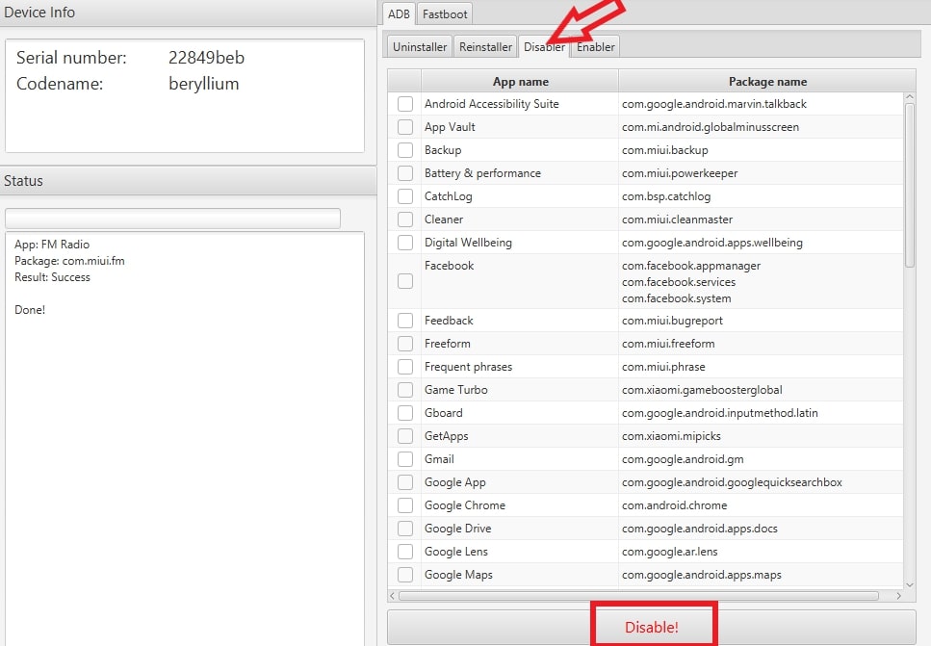Tick the App Vault checkbox

pos(405,127)
